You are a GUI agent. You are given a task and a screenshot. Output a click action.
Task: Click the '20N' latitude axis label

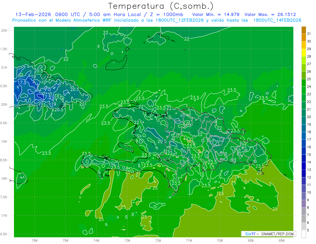tap(4, 104)
